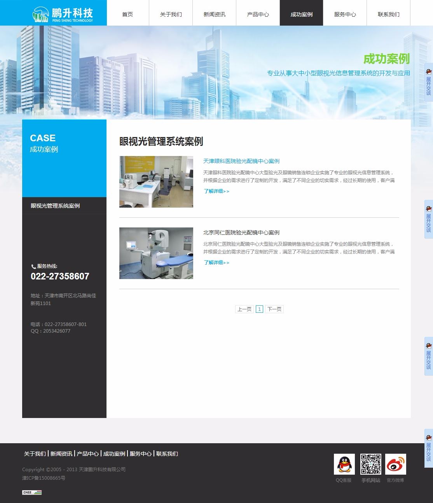Open the 北京同仁医院 case thumbnail image
The height and width of the screenshot is (503, 433).
tap(156, 253)
